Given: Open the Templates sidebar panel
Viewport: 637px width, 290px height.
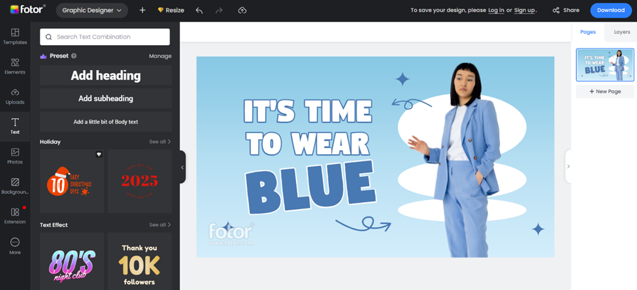Looking at the screenshot, I should [15, 37].
